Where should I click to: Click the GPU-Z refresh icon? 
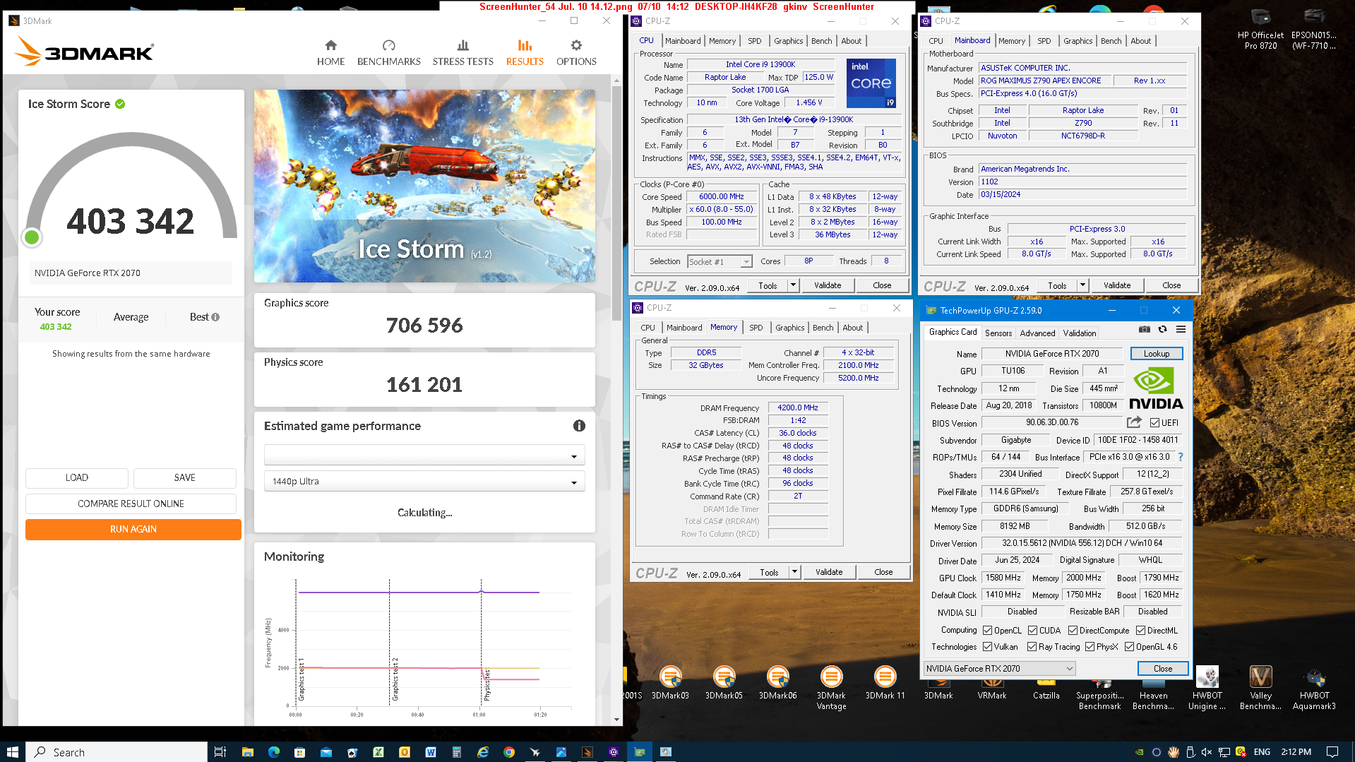pos(1162,329)
